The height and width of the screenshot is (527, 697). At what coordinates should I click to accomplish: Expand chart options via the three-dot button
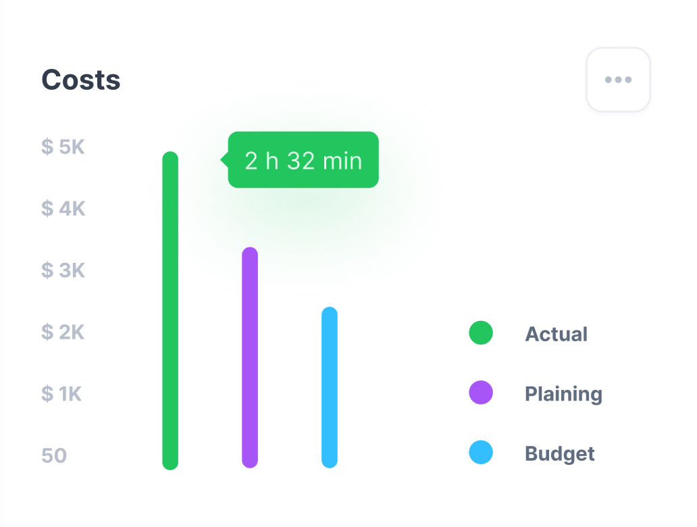(x=618, y=79)
